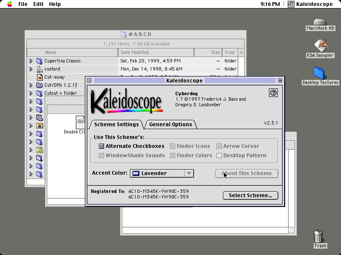This screenshot has width=341, height=255.
Task: Expand the Cutout + Folder row
Action: pos(31,93)
